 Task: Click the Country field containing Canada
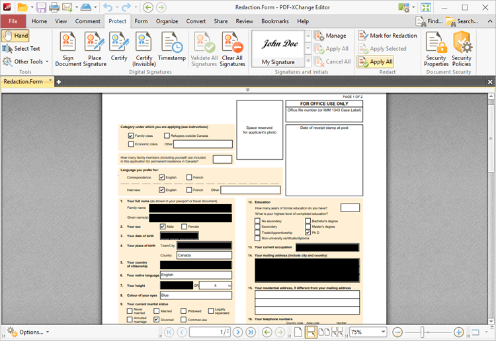click(x=204, y=255)
